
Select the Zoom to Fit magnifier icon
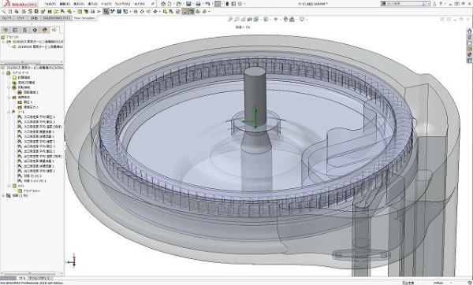coord(230,19)
